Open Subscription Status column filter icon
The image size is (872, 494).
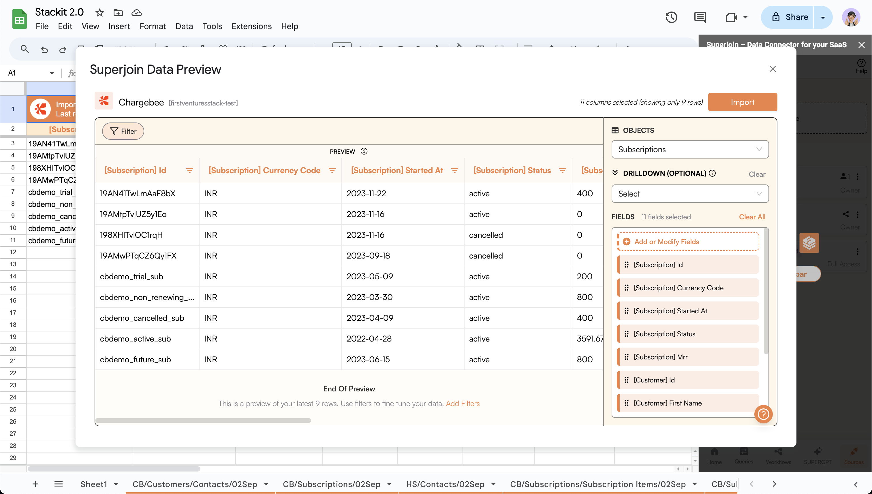point(562,170)
